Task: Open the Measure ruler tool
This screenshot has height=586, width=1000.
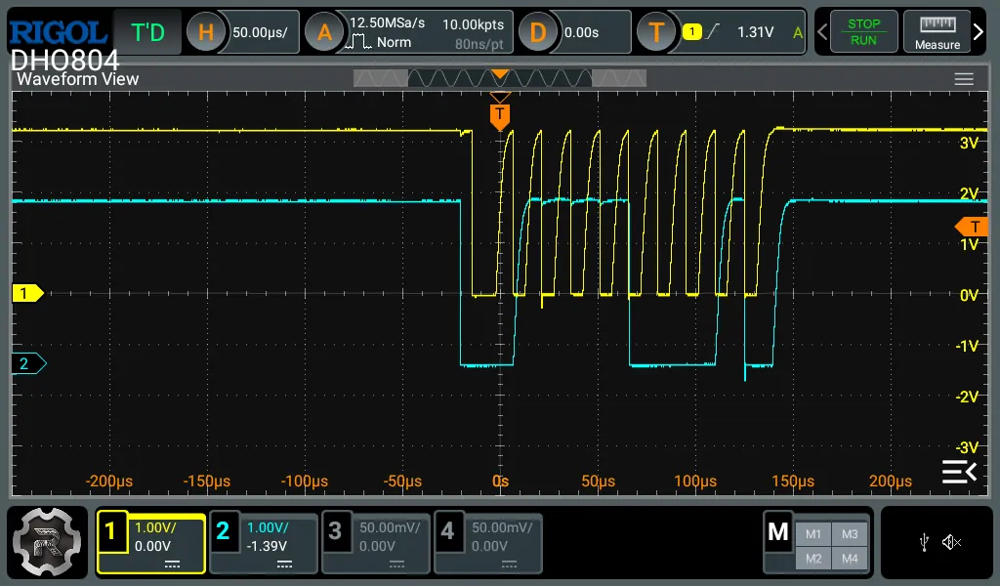Action: point(937,32)
